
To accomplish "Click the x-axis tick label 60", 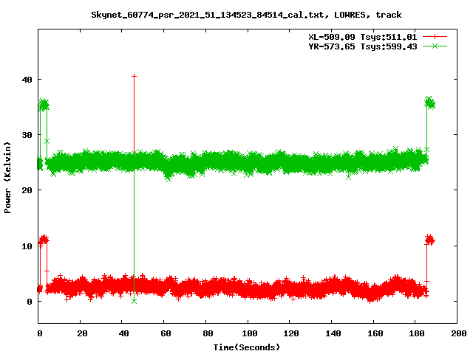I will click(x=166, y=333).
